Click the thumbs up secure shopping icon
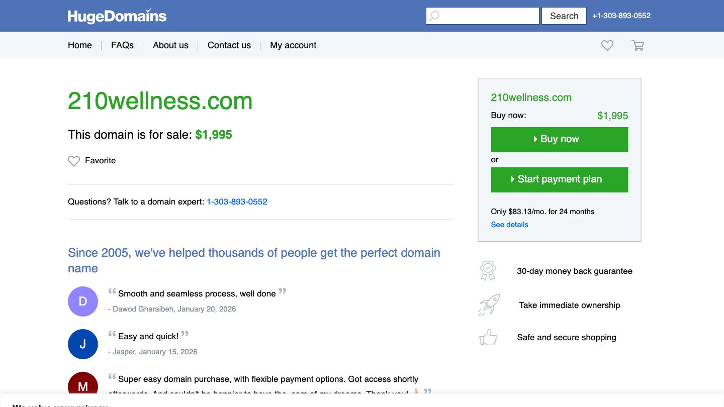 tap(488, 338)
